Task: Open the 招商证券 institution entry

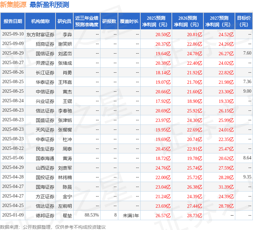Action: pyautogui.click(x=45, y=44)
